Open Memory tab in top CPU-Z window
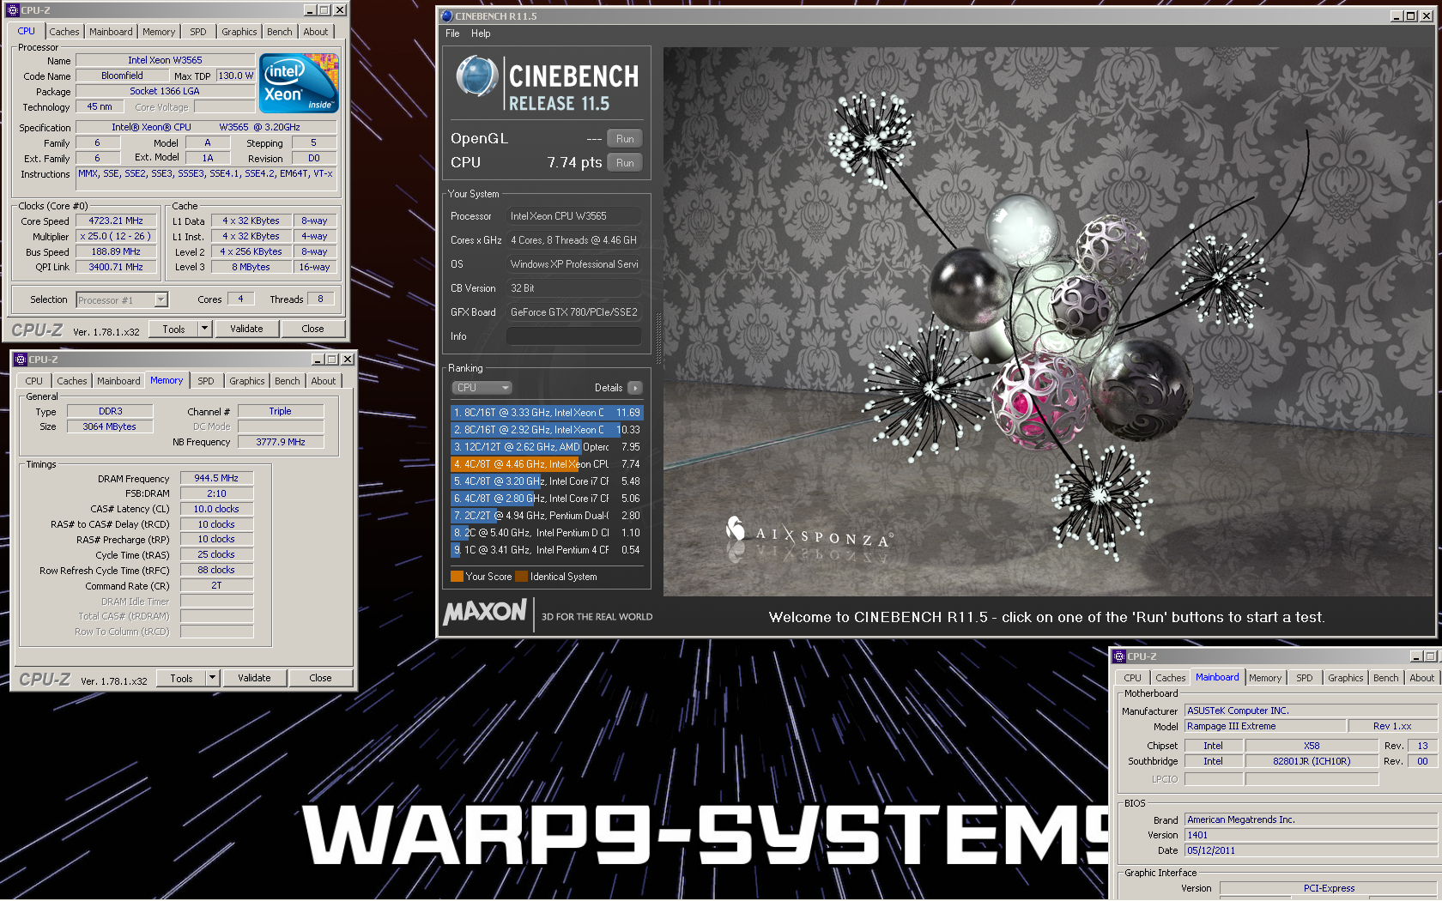This screenshot has width=1442, height=901. (159, 32)
